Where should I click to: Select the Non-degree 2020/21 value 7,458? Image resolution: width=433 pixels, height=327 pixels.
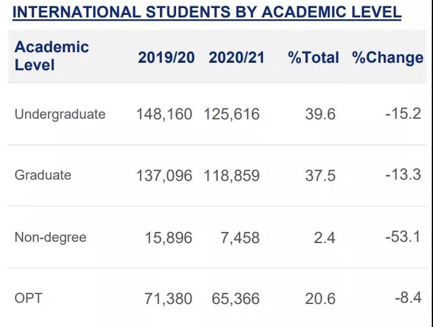point(240,237)
